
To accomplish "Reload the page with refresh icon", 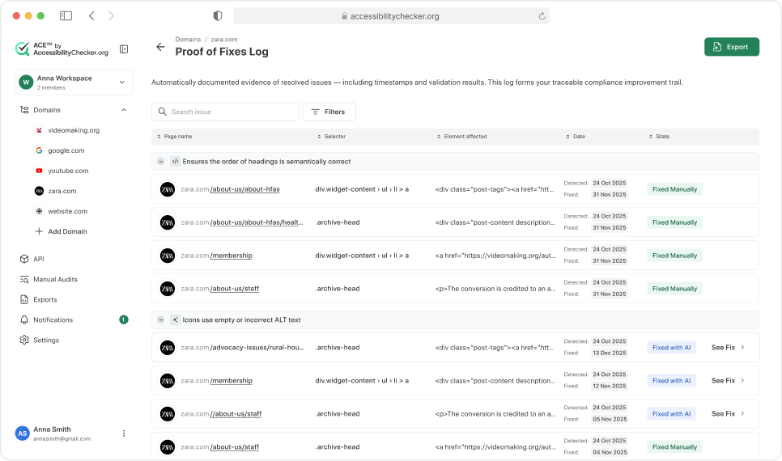I will 542,16.
